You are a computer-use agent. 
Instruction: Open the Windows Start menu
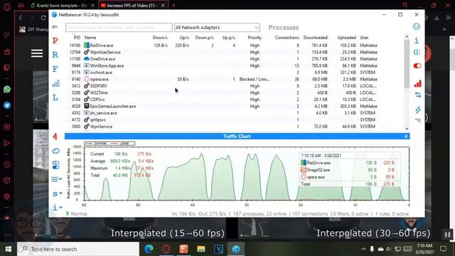coord(9,249)
